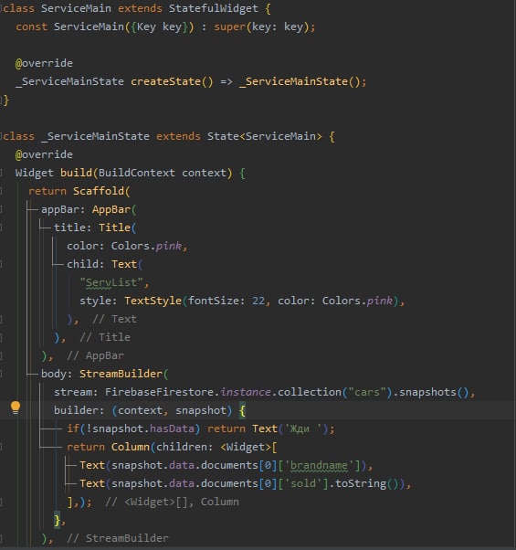The image size is (516, 550).
Task: Click the title: property name
Action: click(72, 227)
